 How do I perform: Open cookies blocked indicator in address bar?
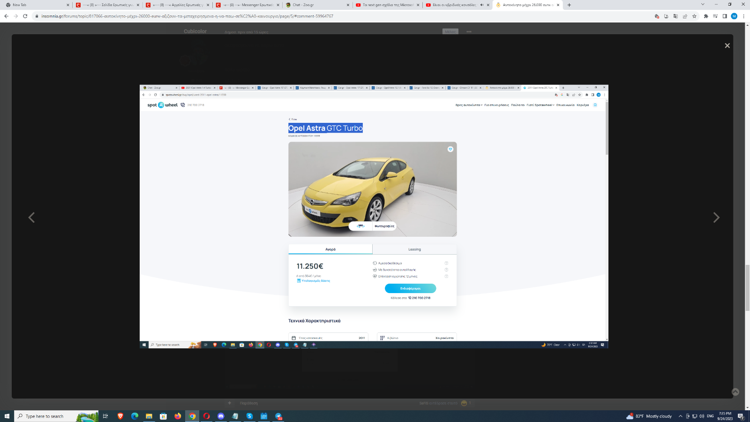coord(657,16)
